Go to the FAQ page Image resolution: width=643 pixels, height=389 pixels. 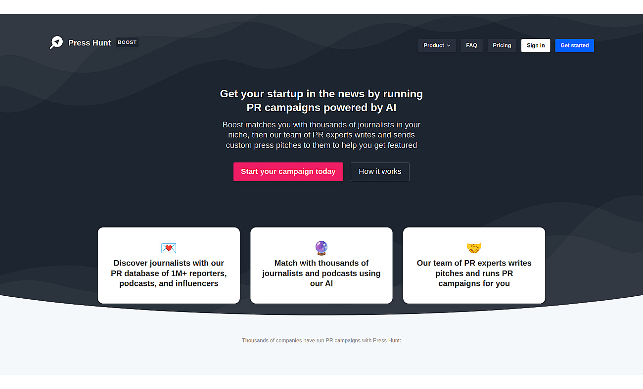point(471,45)
